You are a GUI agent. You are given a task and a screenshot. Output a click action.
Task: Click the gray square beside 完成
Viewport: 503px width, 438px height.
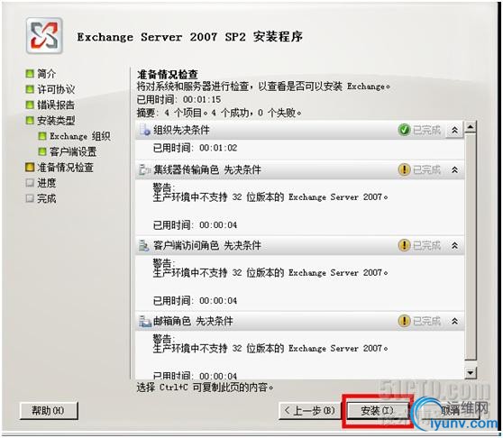[x=30, y=198]
